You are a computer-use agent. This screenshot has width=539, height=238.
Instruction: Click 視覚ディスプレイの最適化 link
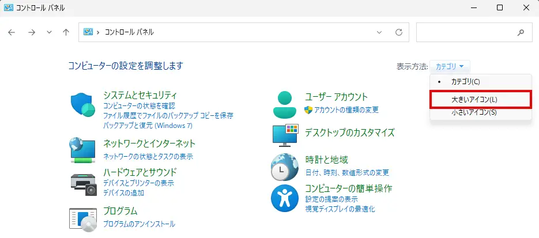click(x=340, y=209)
